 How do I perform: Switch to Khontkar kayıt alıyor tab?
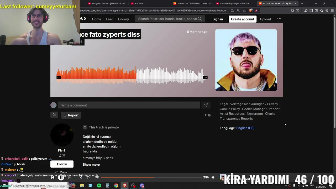235,3
